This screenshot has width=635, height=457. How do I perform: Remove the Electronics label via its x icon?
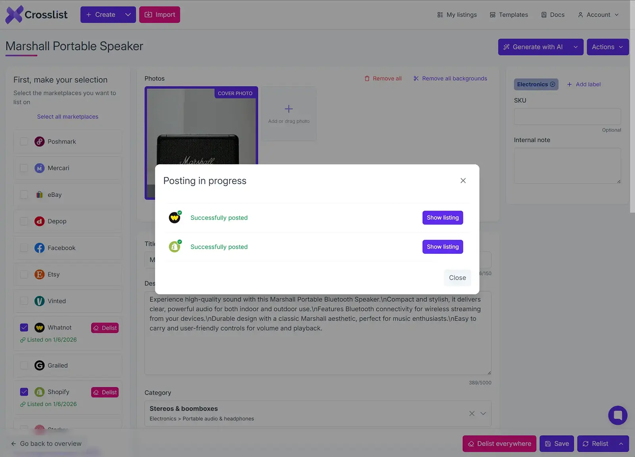[552, 84]
